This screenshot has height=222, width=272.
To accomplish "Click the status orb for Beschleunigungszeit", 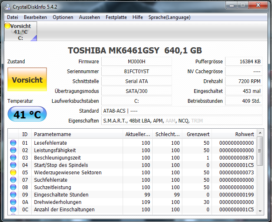I will [x=13, y=157].
